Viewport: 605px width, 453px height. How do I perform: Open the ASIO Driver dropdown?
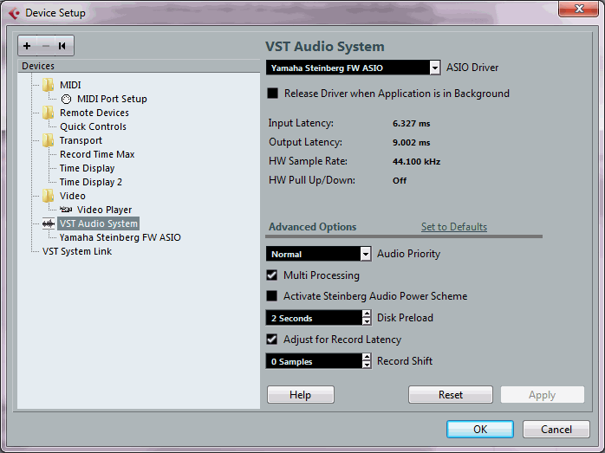tap(434, 68)
